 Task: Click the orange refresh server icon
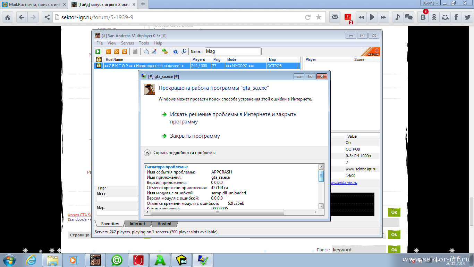[x=125, y=51]
